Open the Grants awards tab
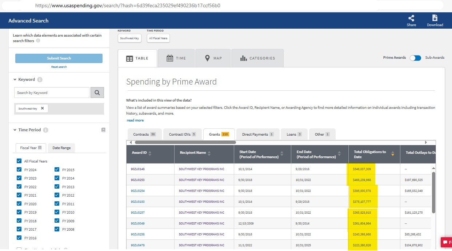Image resolution: width=452 pixels, height=251 pixels. [x=219, y=134]
